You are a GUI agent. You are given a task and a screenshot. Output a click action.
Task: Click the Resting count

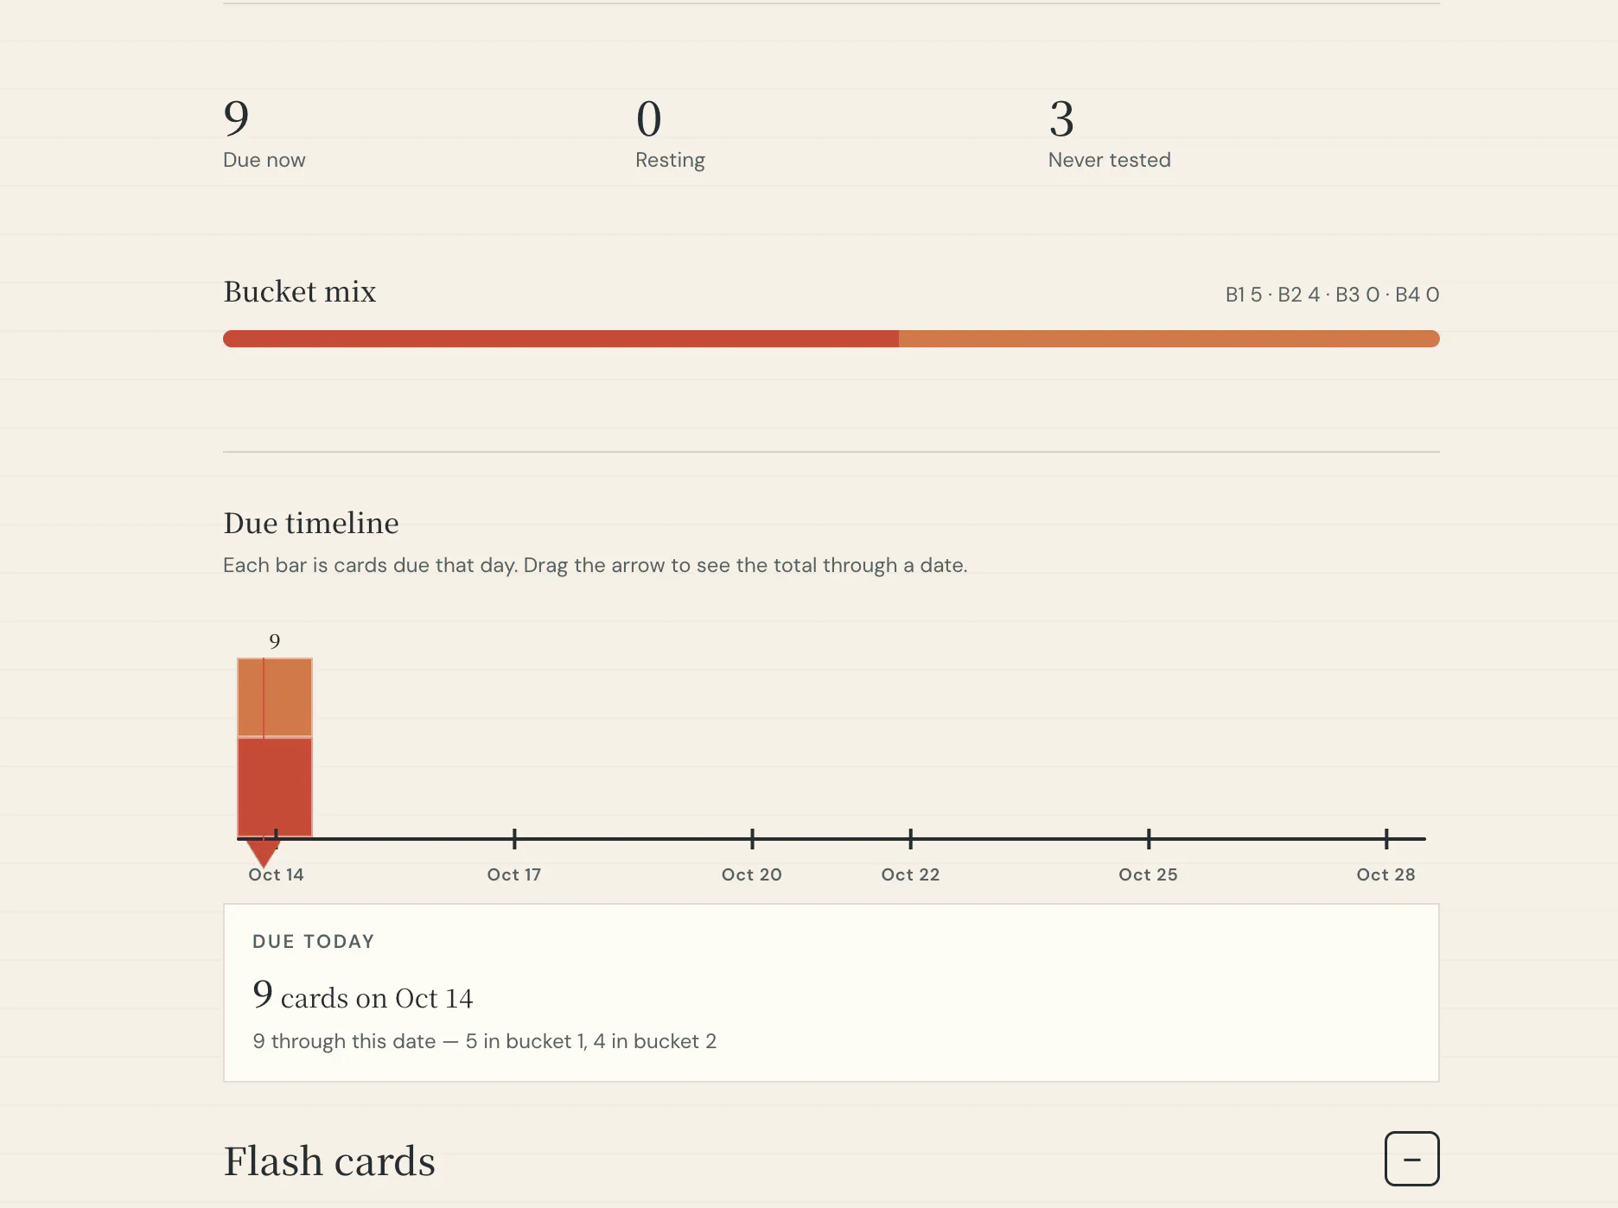pyautogui.click(x=649, y=118)
